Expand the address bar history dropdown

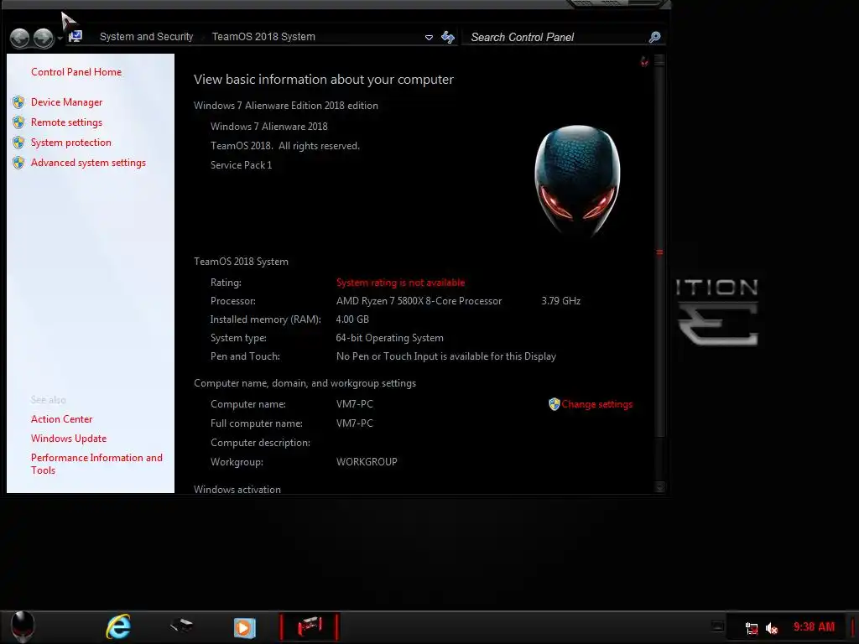coord(429,37)
